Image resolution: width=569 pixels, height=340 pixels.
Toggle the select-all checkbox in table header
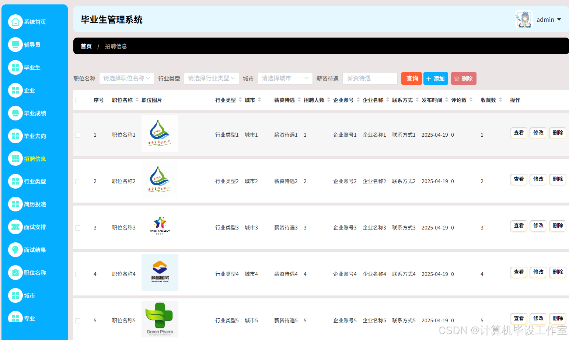point(78,101)
